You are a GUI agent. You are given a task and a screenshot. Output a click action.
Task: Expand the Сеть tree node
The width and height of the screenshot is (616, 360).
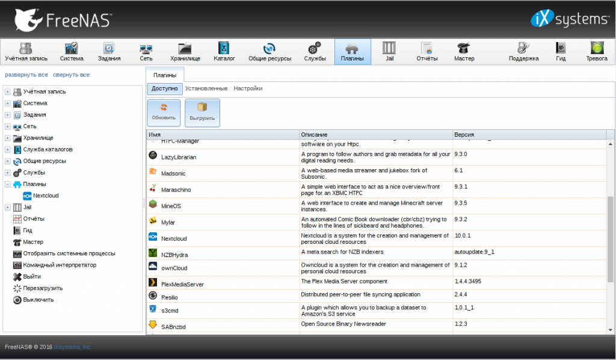pos(7,126)
